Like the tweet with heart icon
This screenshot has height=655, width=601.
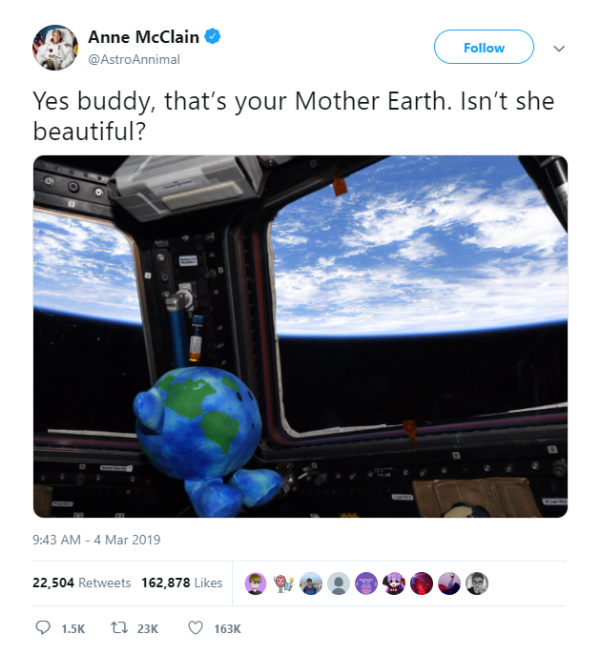point(196,628)
